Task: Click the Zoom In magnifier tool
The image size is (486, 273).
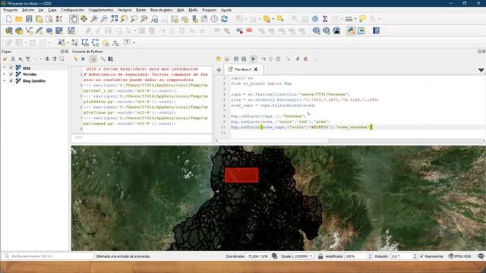Action: pyautogui.click(x=94, y=19)
